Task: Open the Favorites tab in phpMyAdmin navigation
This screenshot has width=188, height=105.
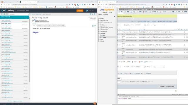Action: (x=105, y=15)
